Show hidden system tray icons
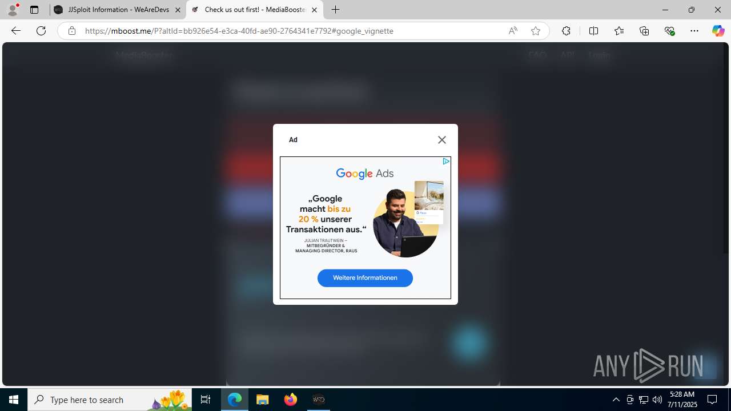Viewport: 731px width, 411px height. click(x=616, y=400)
